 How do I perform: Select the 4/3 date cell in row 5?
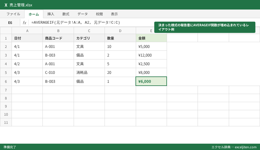(x=27, y=72)
